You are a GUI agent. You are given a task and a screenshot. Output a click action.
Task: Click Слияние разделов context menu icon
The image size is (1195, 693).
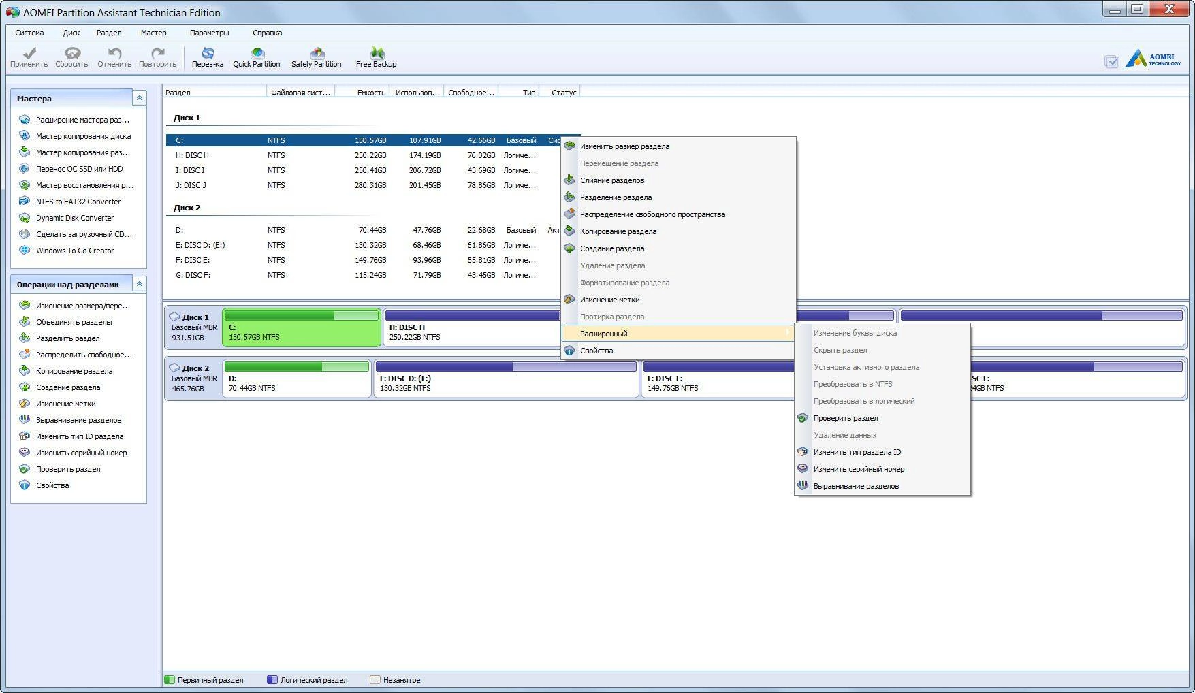click(x=569, y=180)
